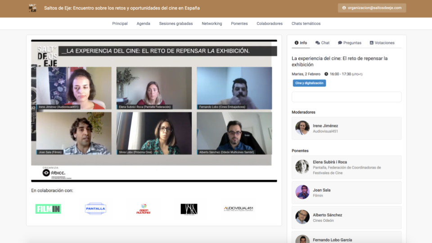This screenshot has height=243, width=432.
Task: Click the user icon in account button
Action: pos(344,8)
